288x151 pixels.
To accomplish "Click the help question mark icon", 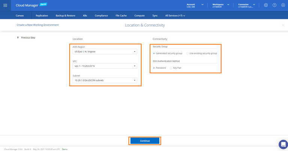I will pyautogui.click(x=274, y=5).
